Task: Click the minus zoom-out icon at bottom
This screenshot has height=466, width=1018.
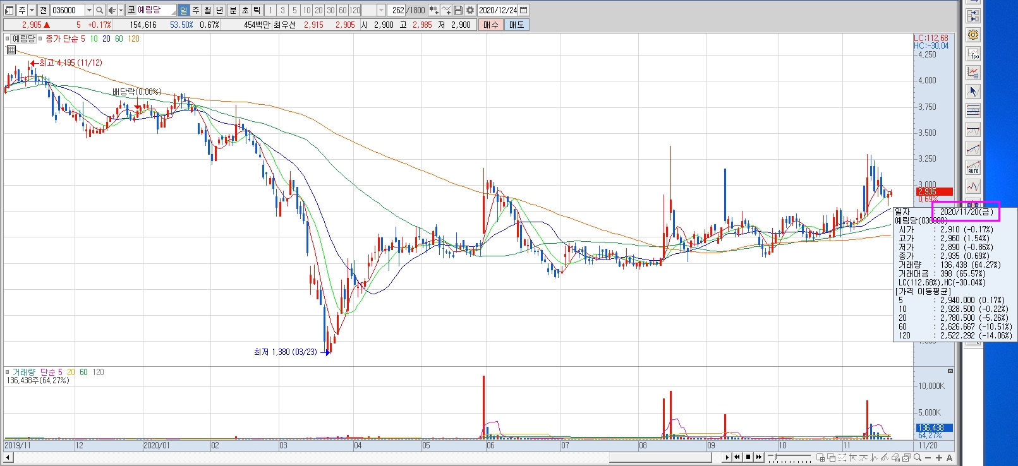Action: [x=928, y=458]
